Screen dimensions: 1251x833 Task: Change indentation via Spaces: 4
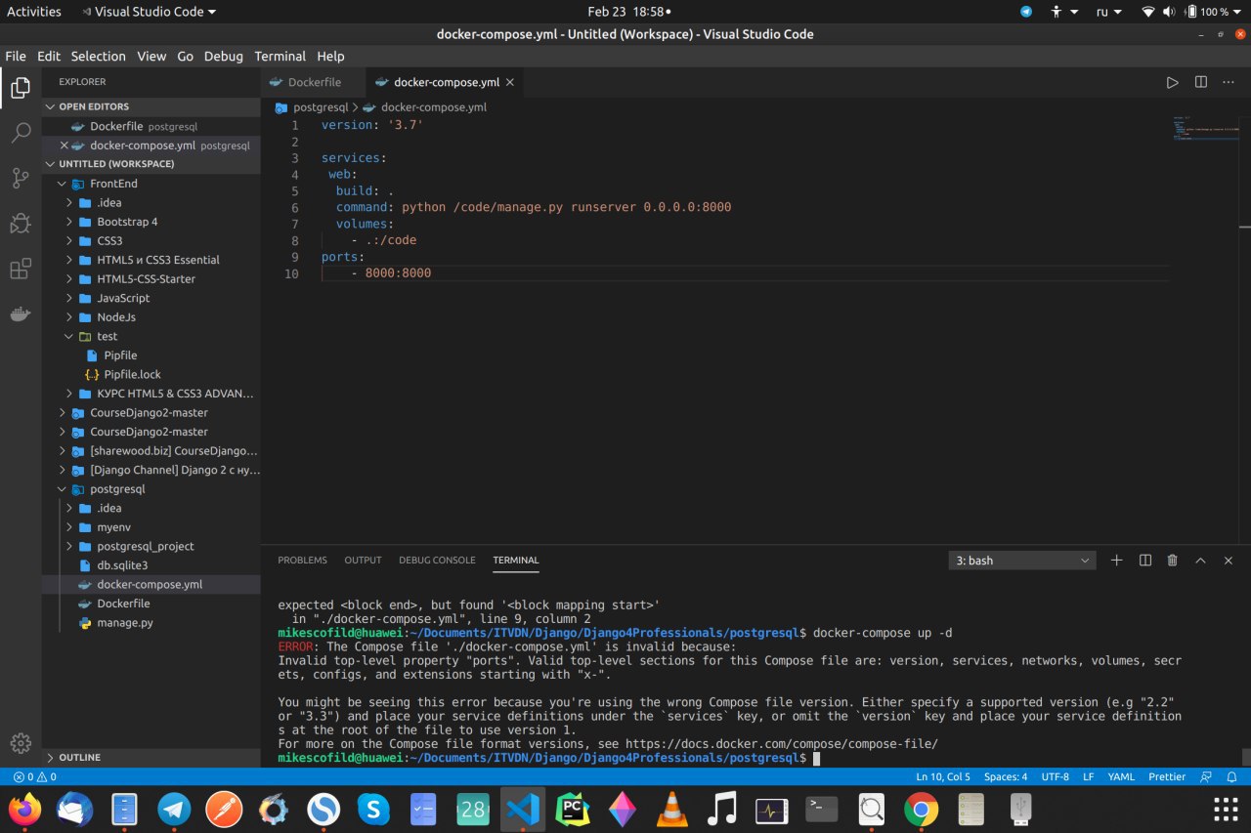point(1006,777)
